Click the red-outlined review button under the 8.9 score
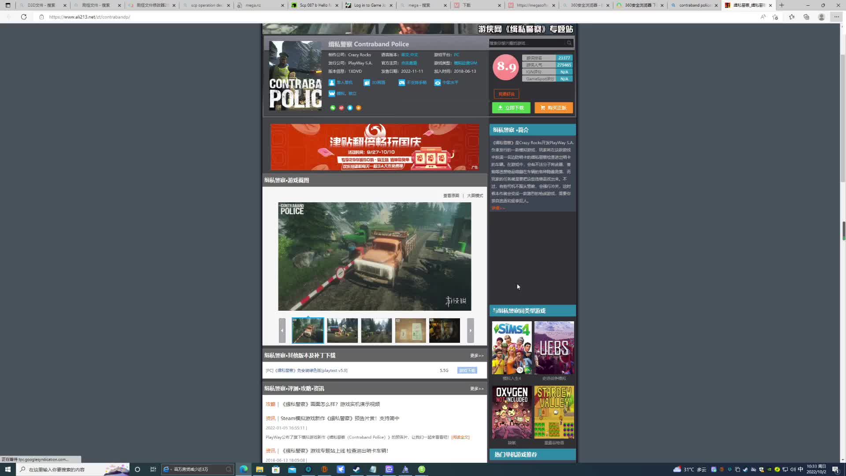This screenshot has width=846, height=476. tap(506, 94)
